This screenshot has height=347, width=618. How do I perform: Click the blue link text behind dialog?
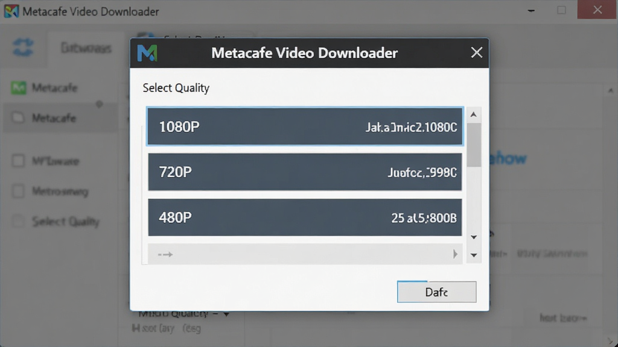(507, 158)
